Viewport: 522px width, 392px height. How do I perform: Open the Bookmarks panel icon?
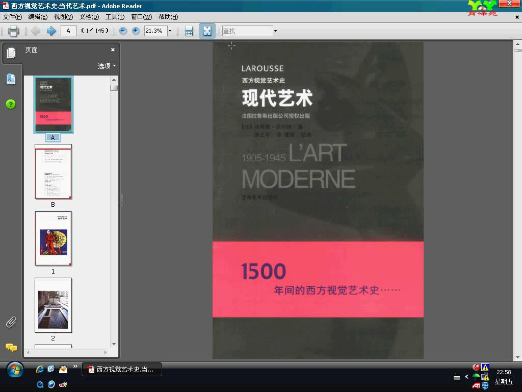(11, 79)
